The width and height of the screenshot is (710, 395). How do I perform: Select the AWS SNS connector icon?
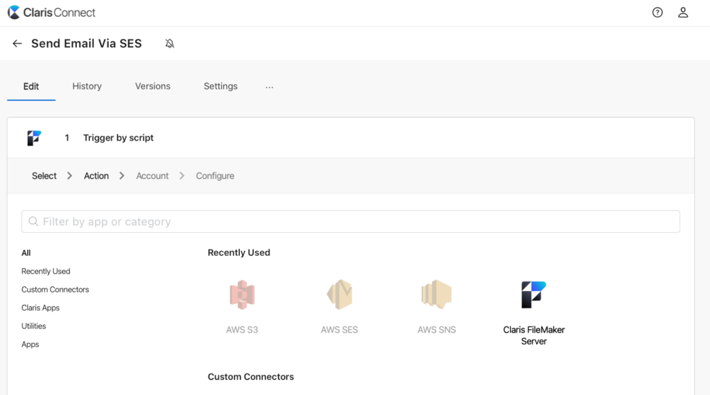(x=437, y=295)
